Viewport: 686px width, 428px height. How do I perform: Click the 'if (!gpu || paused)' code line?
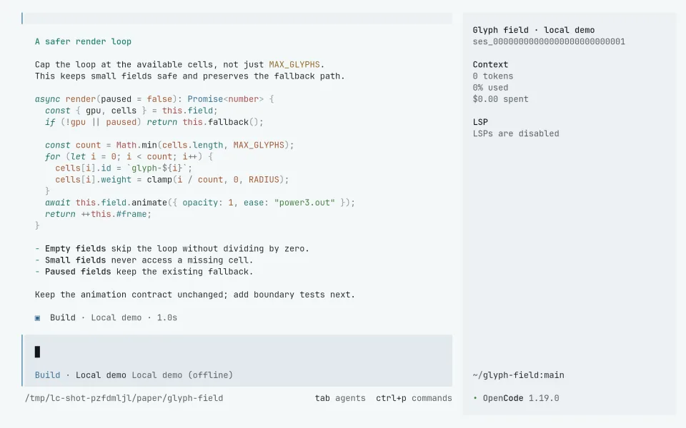tap(154, 122)
